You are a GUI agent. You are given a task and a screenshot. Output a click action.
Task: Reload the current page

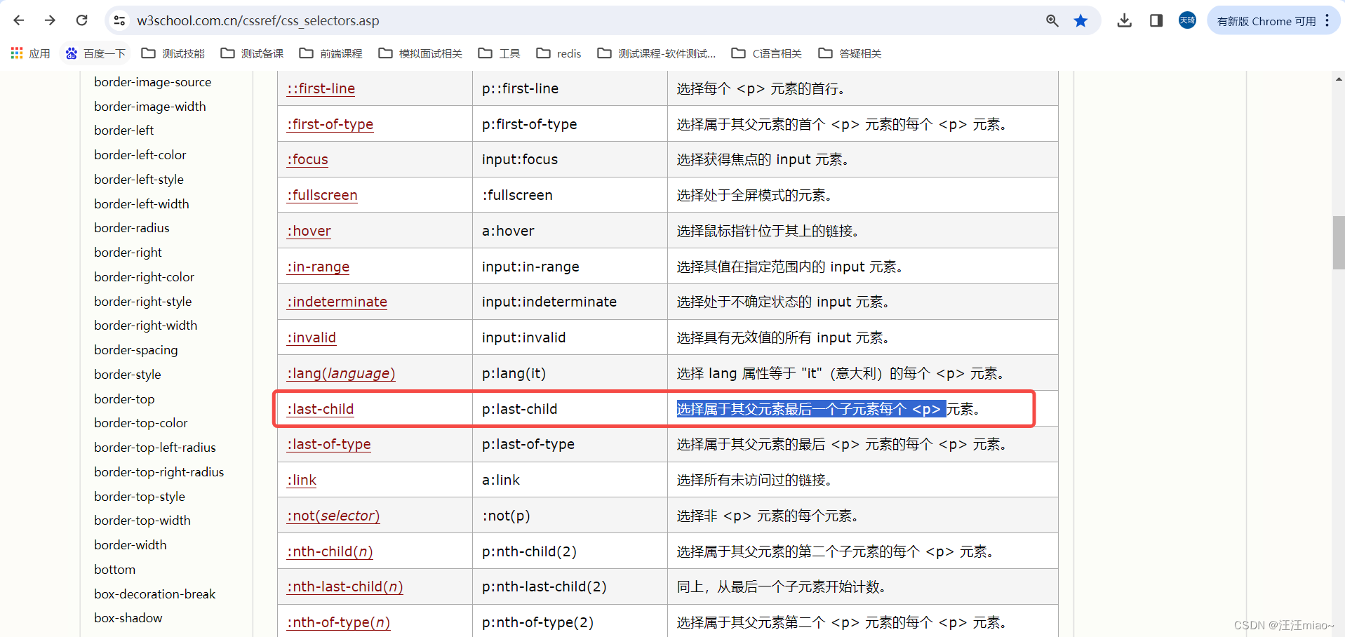click(x=81, y=20)
